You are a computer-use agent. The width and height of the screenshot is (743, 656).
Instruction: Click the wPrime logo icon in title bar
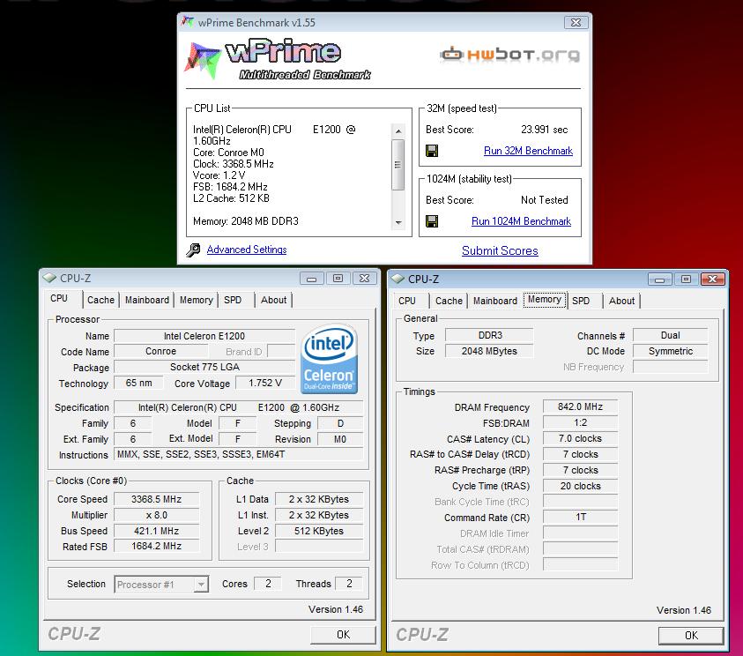click(x=188, y=22)
